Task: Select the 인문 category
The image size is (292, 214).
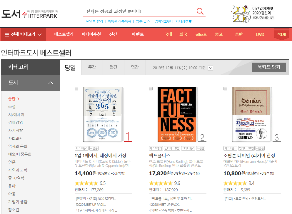Action: [x=12, y=162]
